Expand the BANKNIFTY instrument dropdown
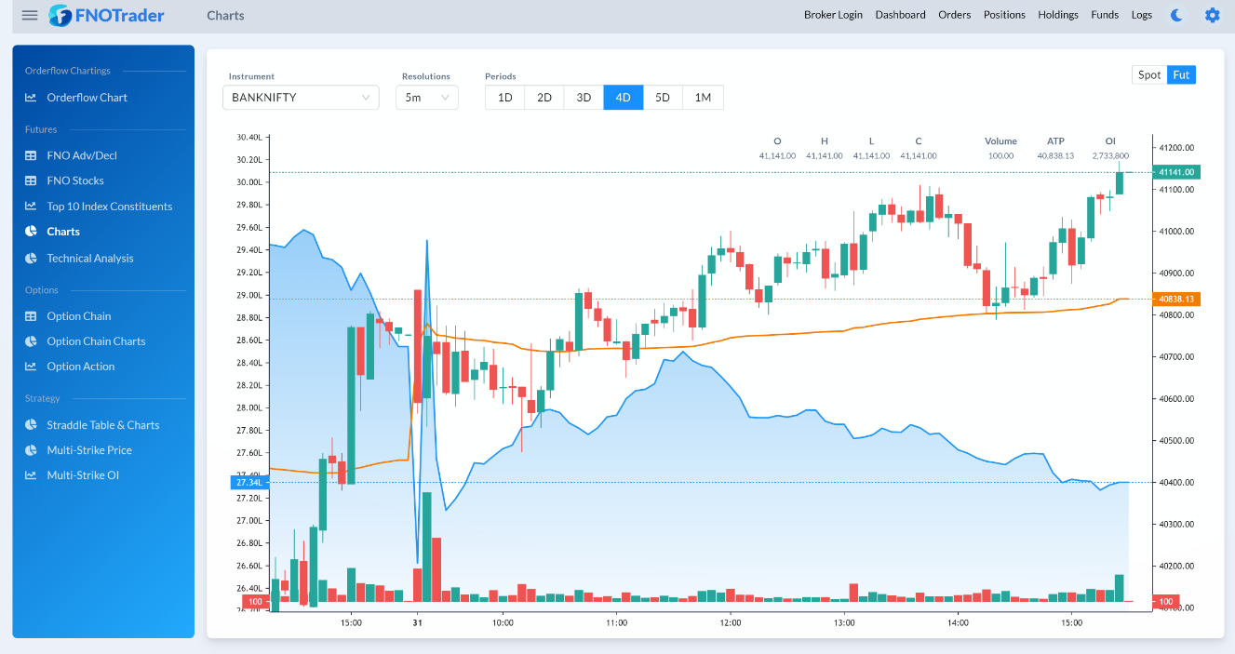The height and width of the screenshot is (654, 1235). [301, 98]
